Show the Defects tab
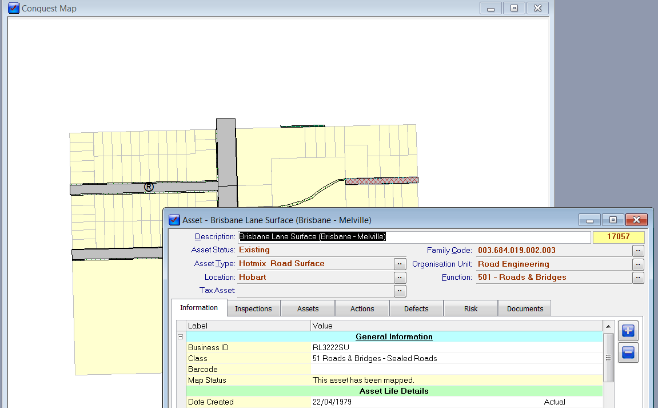This screenshot has width=658, height=408. click(416, 309)
